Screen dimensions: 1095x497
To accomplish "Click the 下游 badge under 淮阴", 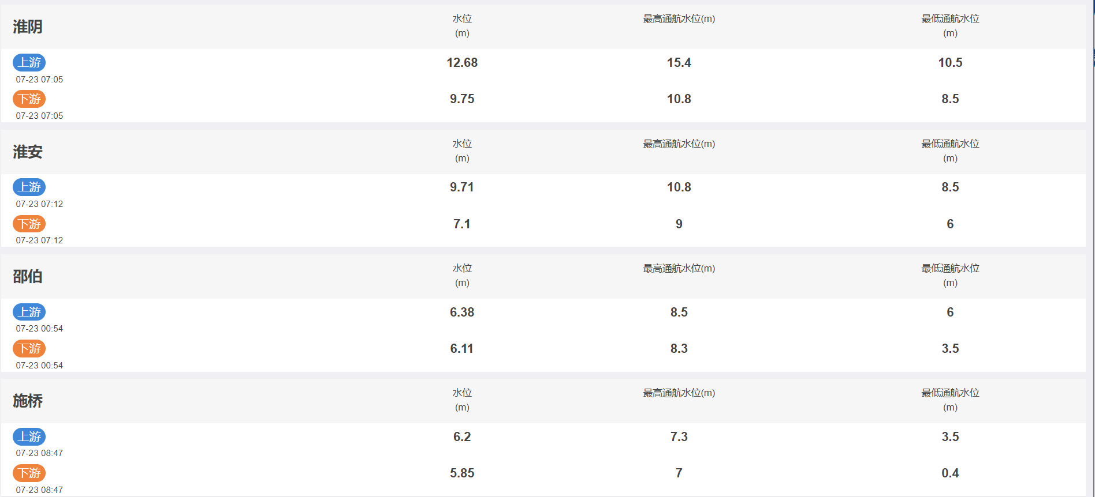I will click(29, 99).
